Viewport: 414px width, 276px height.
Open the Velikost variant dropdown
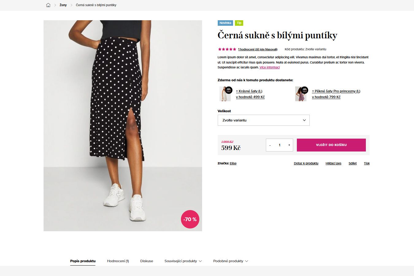tap(264, 120)
